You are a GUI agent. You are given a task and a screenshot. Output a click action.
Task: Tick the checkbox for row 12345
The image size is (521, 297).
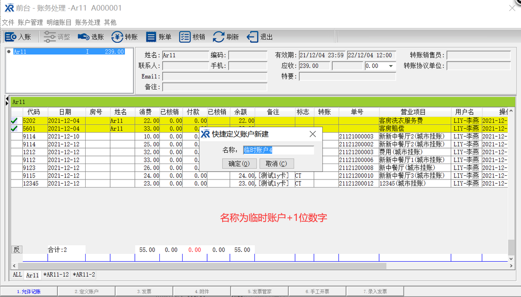(16, 183)
